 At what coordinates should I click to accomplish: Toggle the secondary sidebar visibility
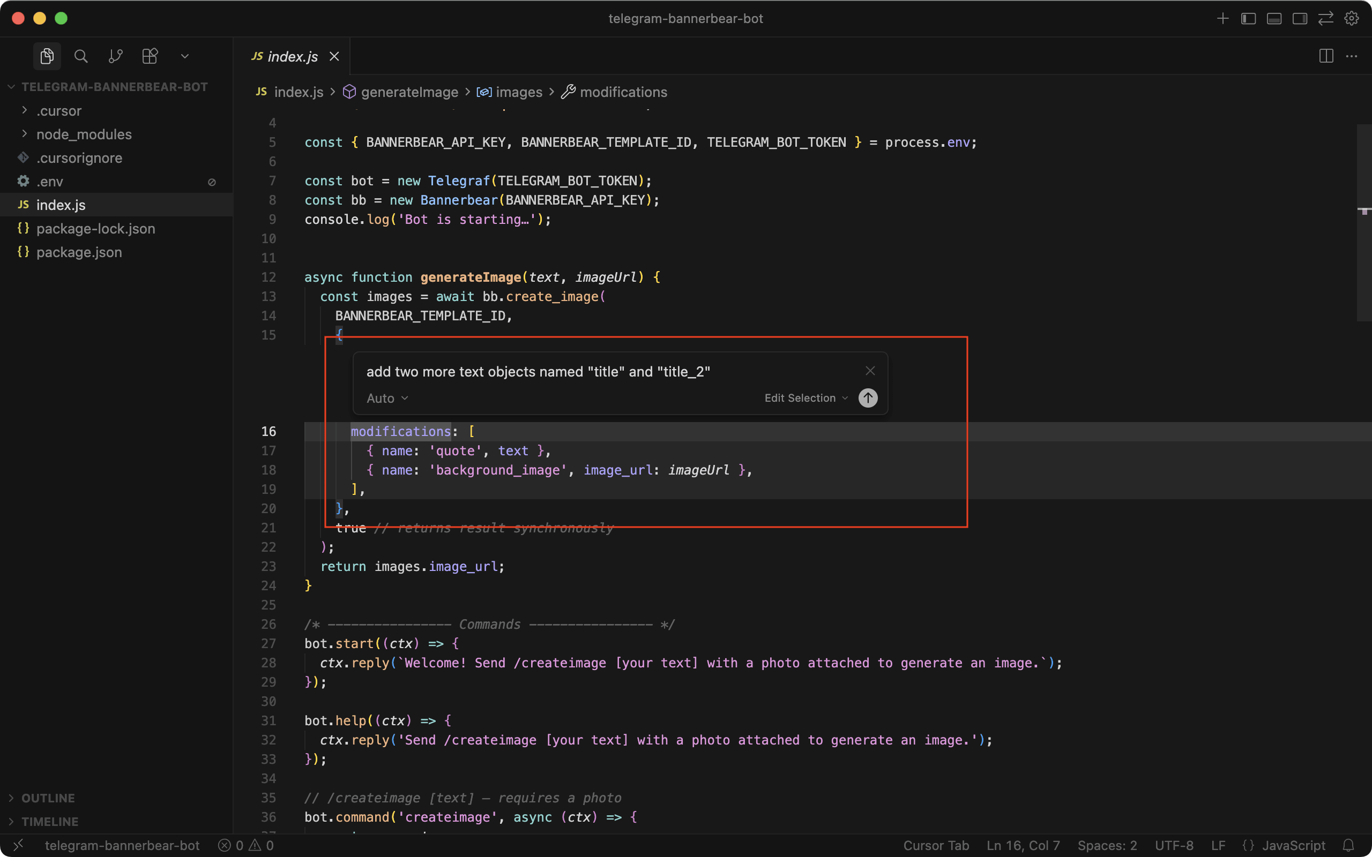click(1300, 18)
